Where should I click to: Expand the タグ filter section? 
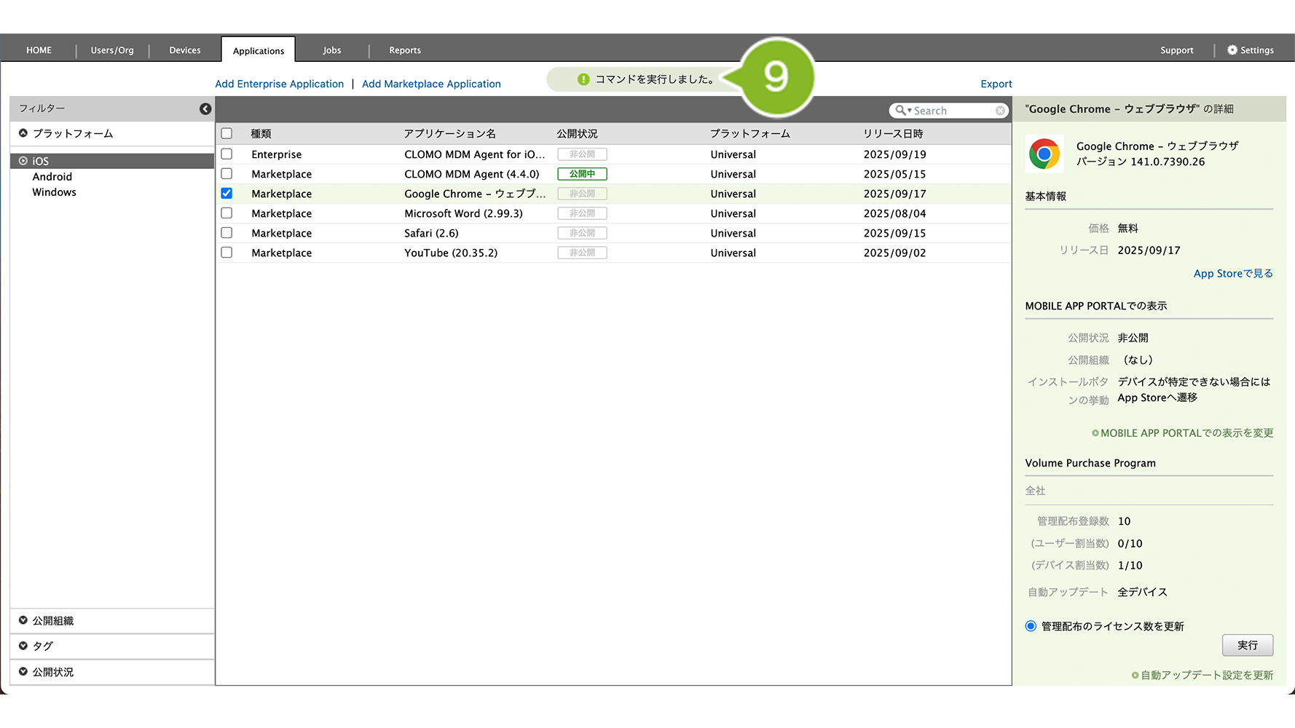tap(23, 646)
